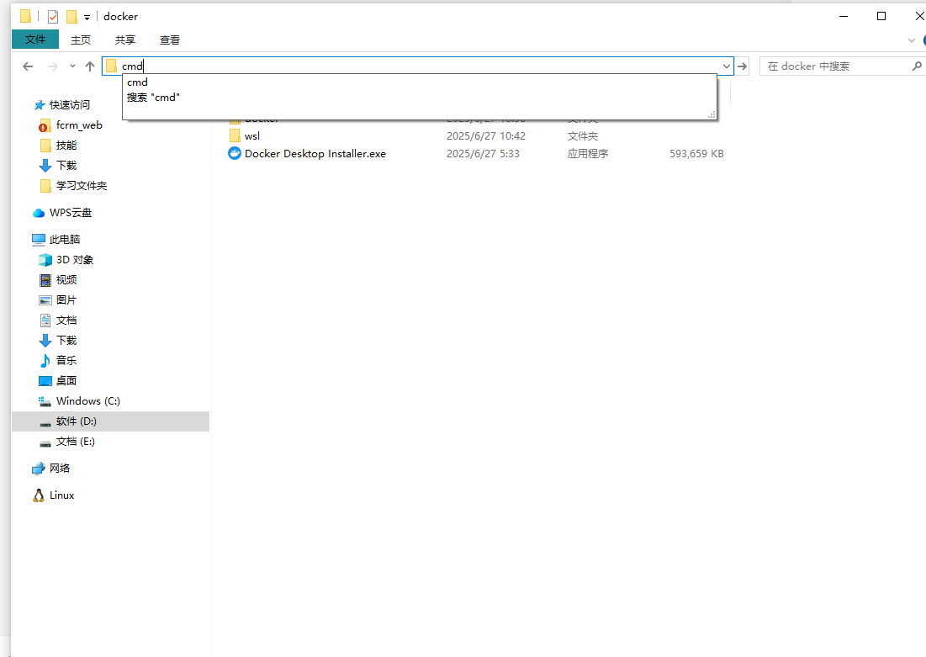
Task: Open the 图片 library
Action: click(66, 300)
